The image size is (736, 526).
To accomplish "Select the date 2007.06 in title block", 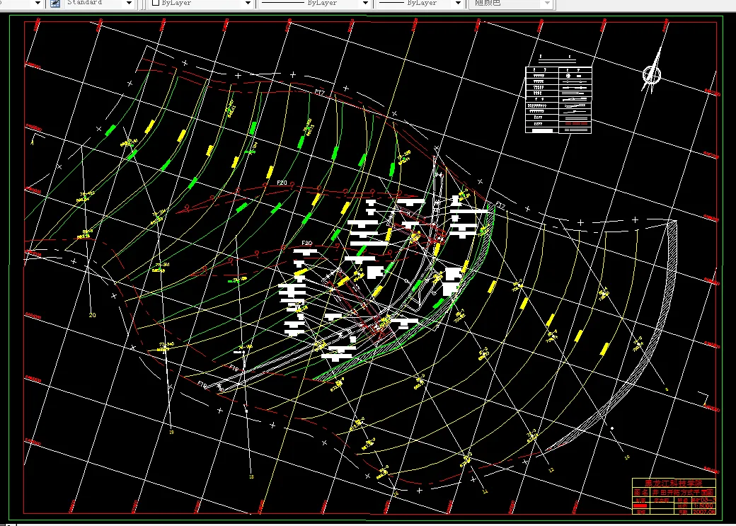I will pos(703,512).
